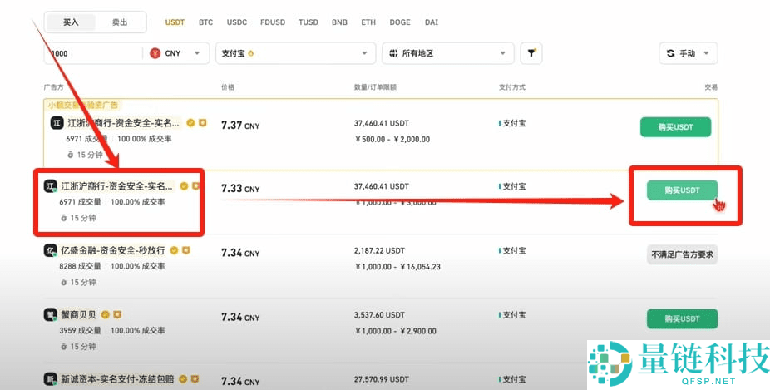770x390 pixels.
Task: Click avatar icon of 新诚资本 advertiser
Action: [51, 379]
